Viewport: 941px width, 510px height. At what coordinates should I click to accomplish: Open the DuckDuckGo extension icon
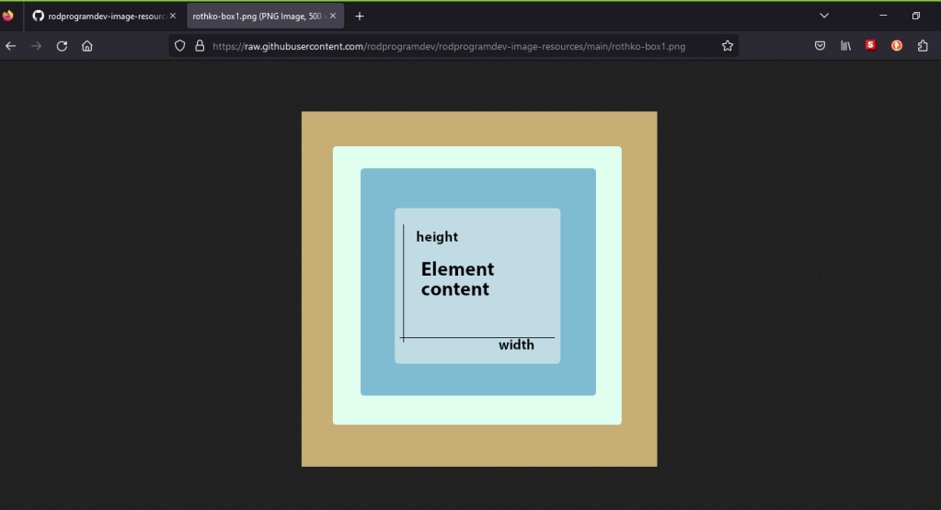click(x=897, y=46)
